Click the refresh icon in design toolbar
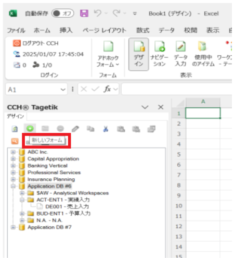The width and height of the screenshot is (234, 258). coord(15,129)
